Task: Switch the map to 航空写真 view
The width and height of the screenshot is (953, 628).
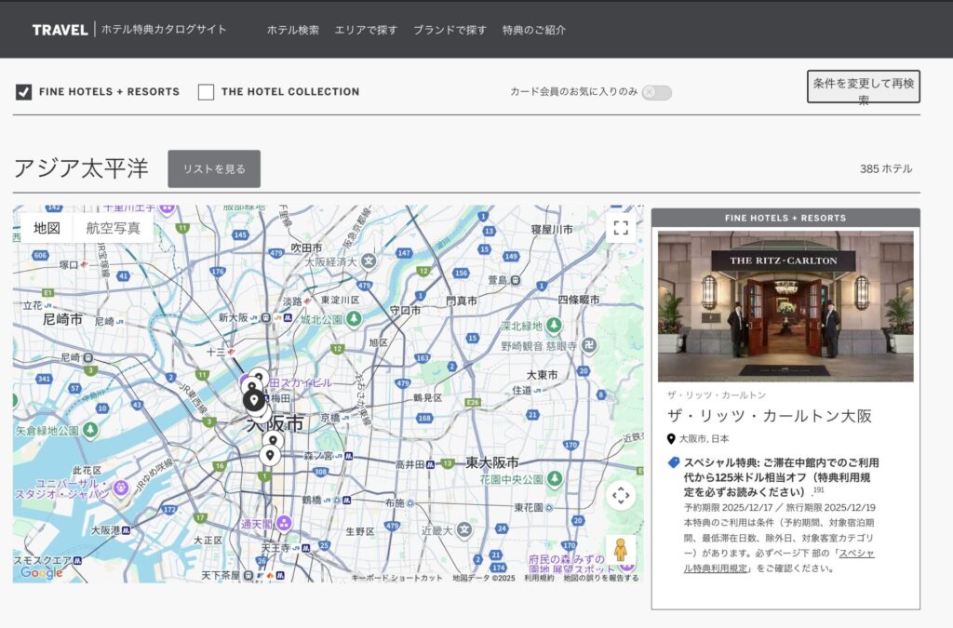Action: point(113,228)
